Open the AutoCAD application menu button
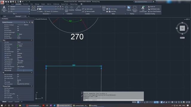The image size is (191, 107). [x=2, y=2]
